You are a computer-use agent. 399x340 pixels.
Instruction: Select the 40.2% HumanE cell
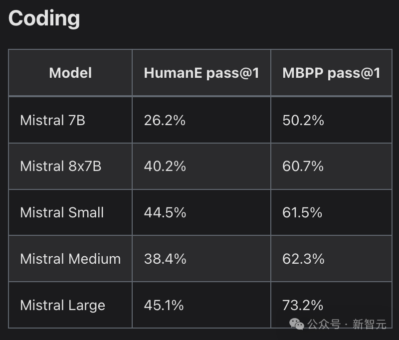(165, 166)
